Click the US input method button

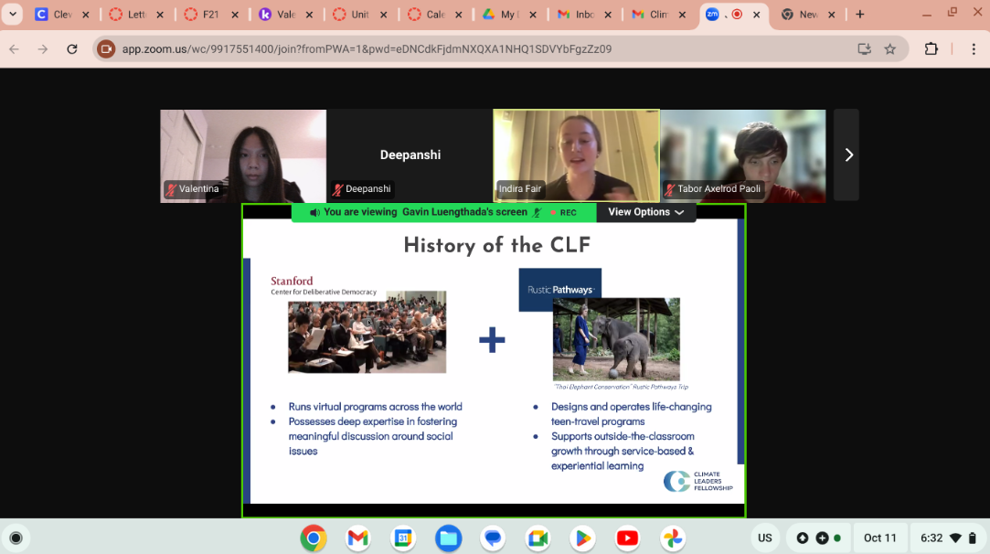[764, 538]
